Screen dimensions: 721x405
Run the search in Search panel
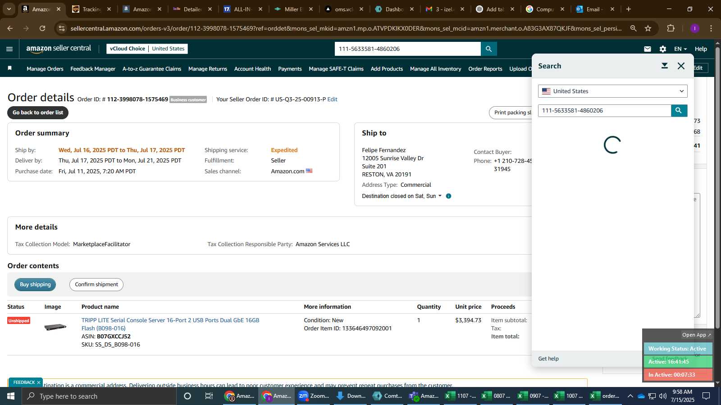(679, 110)
